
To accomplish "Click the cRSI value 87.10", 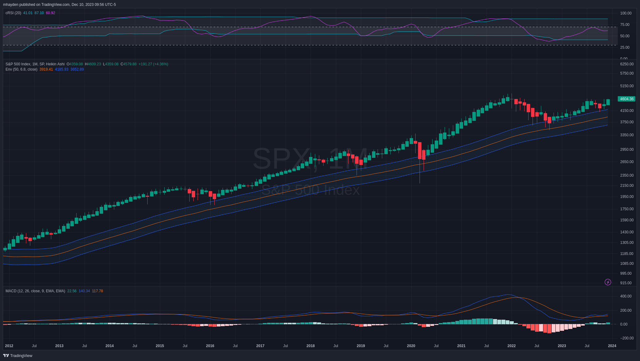I will click(39, 13).
